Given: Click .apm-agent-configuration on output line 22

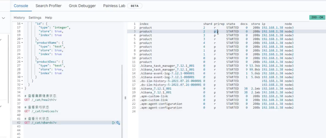Looking at the screenshot, I should (161, 104).
